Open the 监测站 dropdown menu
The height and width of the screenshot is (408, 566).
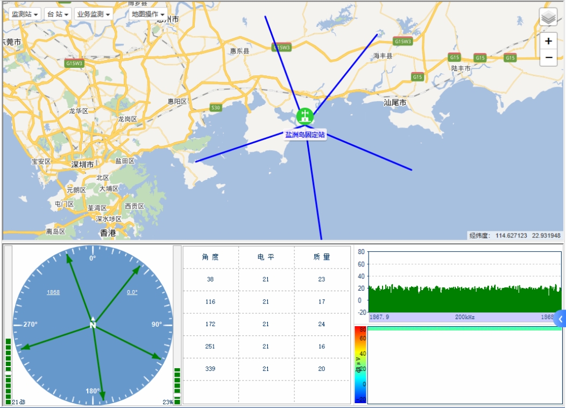[x=25, y=14]
